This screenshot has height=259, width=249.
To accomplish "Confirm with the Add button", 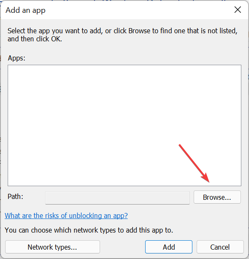I will point(169,247).
